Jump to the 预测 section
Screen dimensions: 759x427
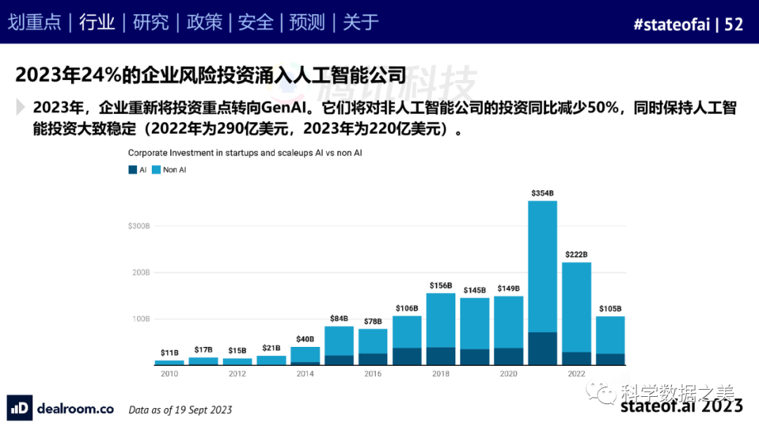tap(308, 22)
